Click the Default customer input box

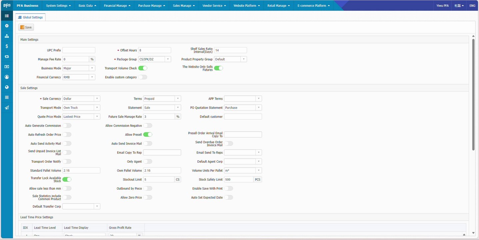(x=243, y=117)
